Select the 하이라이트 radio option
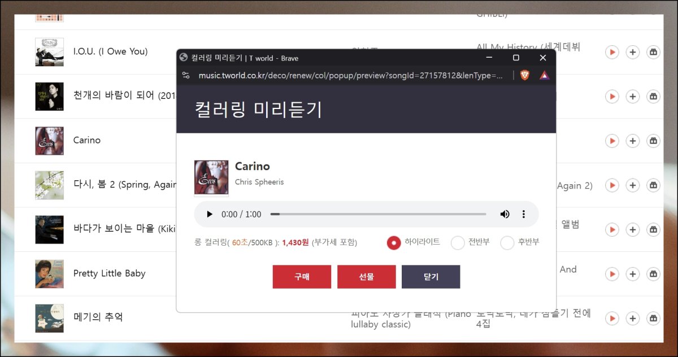 [x=394, y=242]
